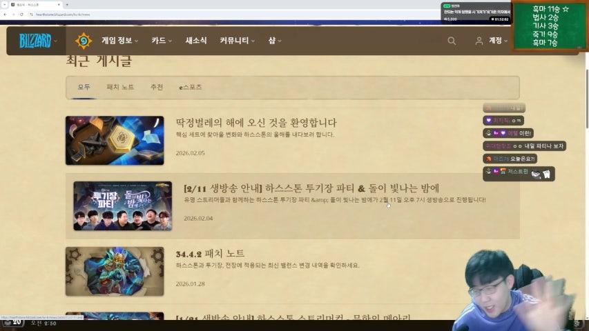Expand the 커뮤니티 dropdown
Image resolution: width=589 pixels, height=331 pixels.
tap(238, 41)
